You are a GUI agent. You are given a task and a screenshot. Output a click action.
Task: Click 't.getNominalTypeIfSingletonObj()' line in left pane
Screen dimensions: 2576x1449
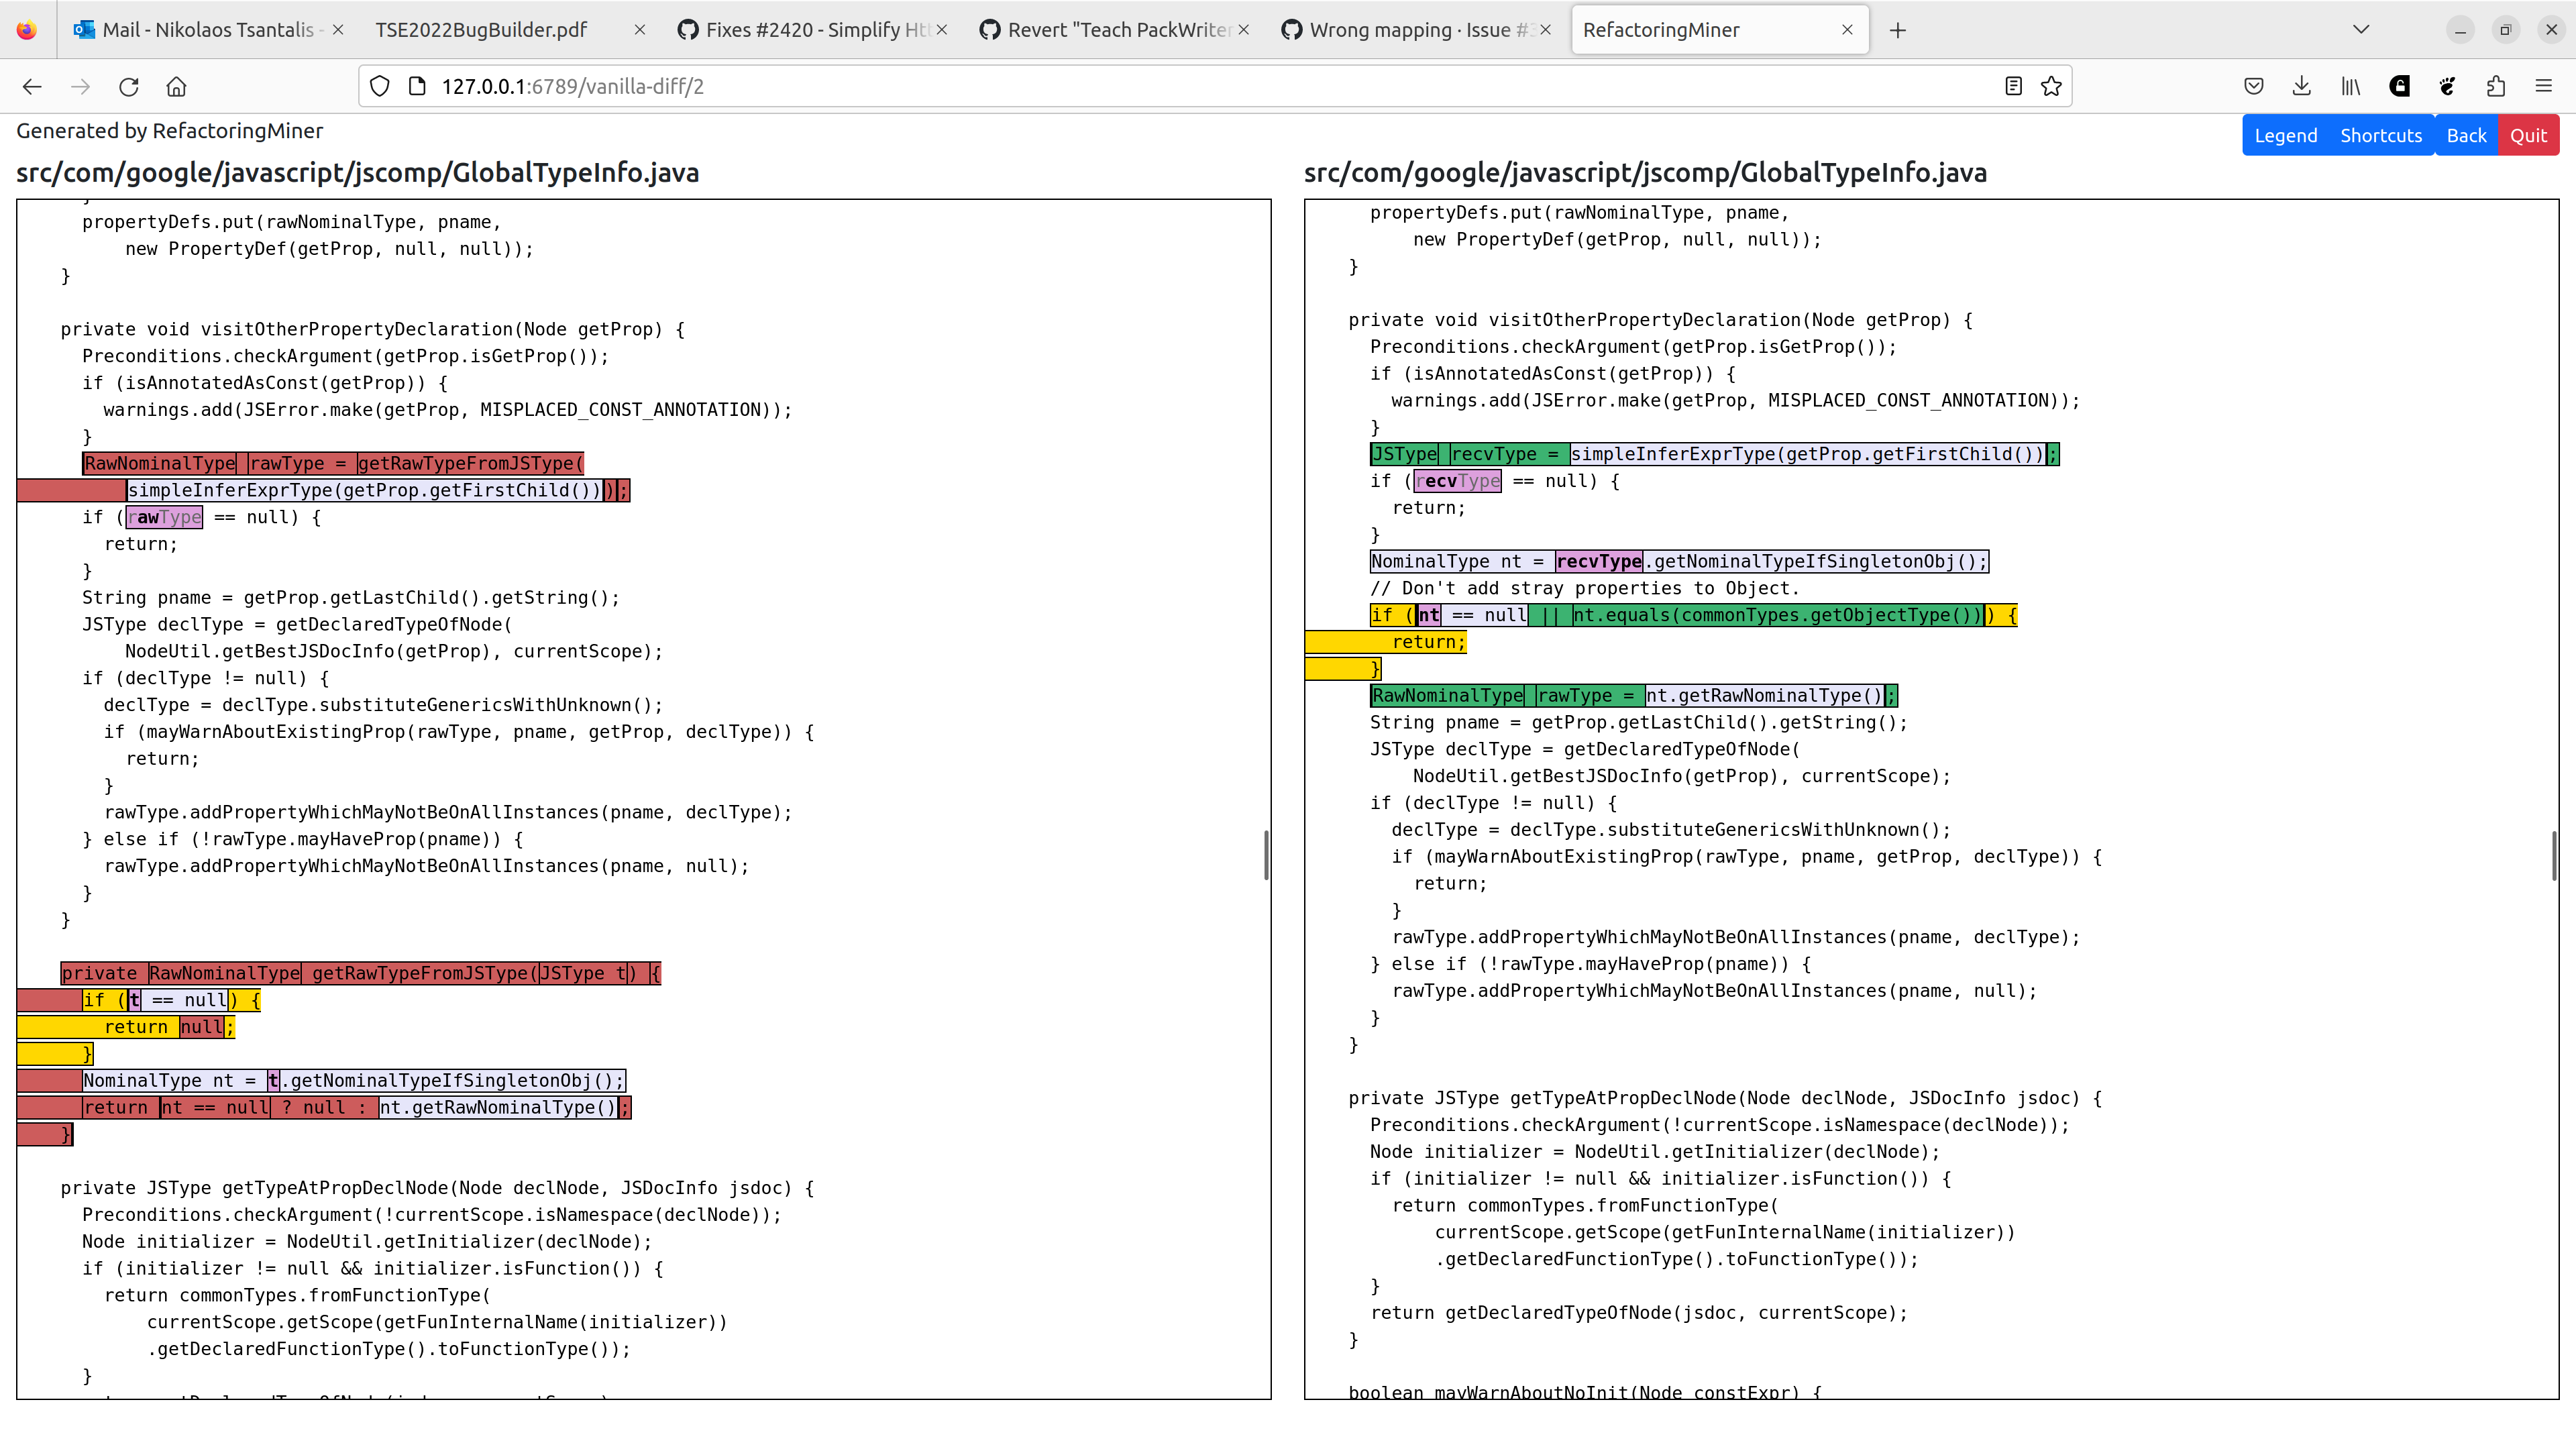pyautogui.click(x=353, y=1080)
